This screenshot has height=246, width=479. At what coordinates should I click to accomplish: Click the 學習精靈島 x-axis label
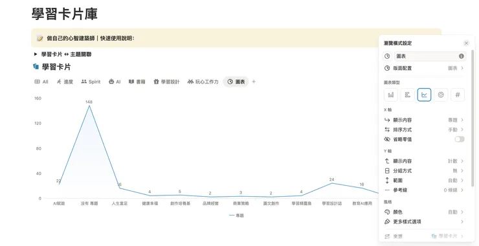point(302,203)
